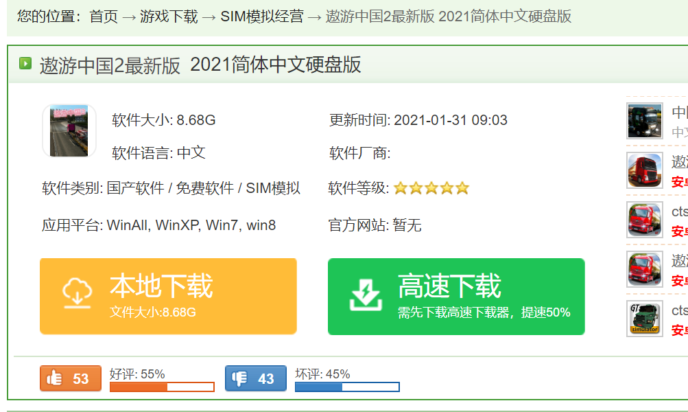Open the fourth sidebar red truck icon
Image resolution: width=688 pixels, height=412 pixels.
(x=644, y=269)
